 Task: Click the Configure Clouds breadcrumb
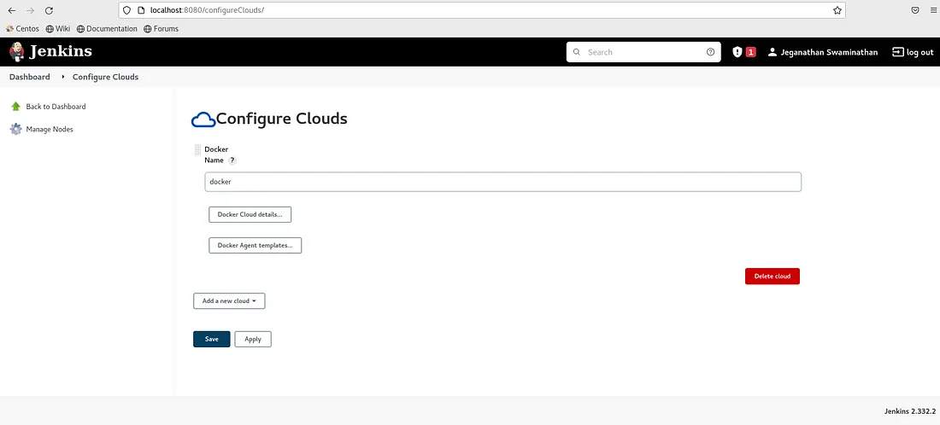[105, 77]
